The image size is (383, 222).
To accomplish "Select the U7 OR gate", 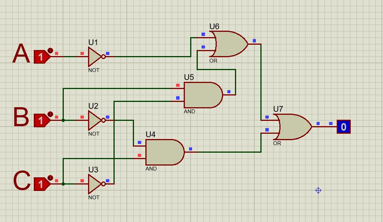I will point(293,127).
